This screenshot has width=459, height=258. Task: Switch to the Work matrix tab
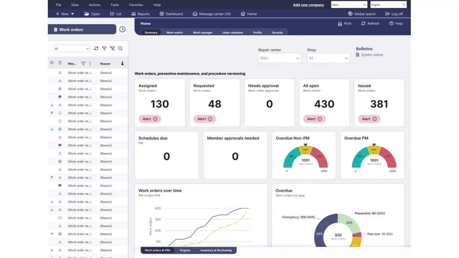pyautogui.click(x=174, y=32)
